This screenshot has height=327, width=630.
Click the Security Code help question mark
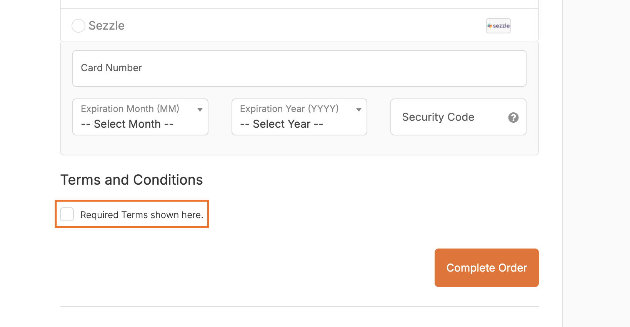point(513,117)
